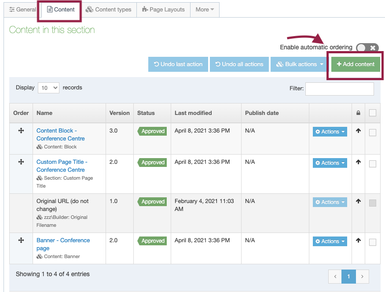Open Content Block - Conference Centre
385x292 pixels.
tap(60, 134)
